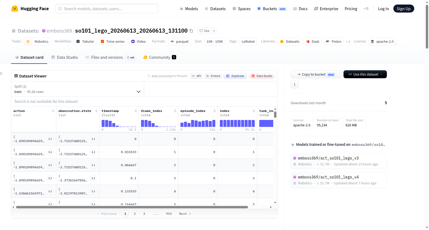Viewport: 429px width, 230px height.
Task: Click the Log In link
Action: [383, 9]
